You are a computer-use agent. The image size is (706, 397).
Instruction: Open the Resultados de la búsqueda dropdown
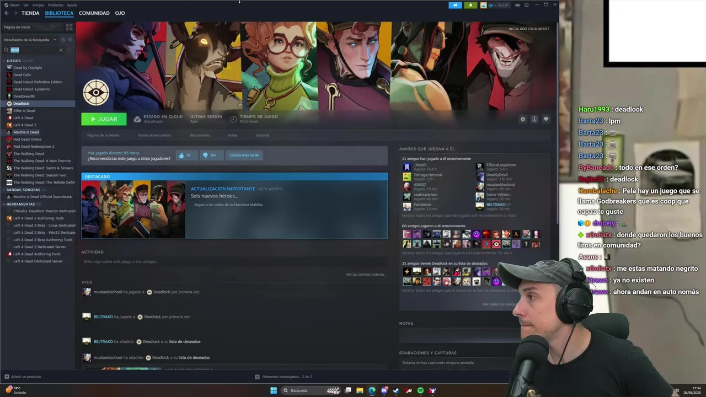point(30,40)
